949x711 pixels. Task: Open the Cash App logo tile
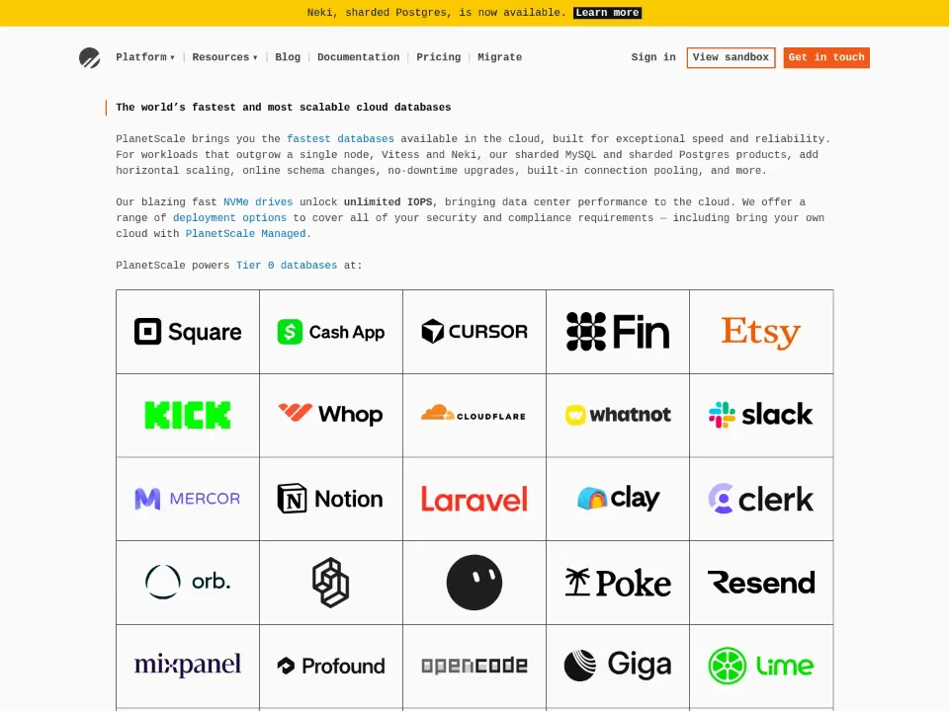click(x=331, y=332)
